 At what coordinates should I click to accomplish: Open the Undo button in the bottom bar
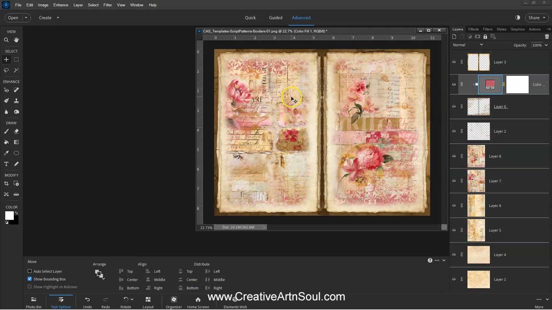coord(87,302)
